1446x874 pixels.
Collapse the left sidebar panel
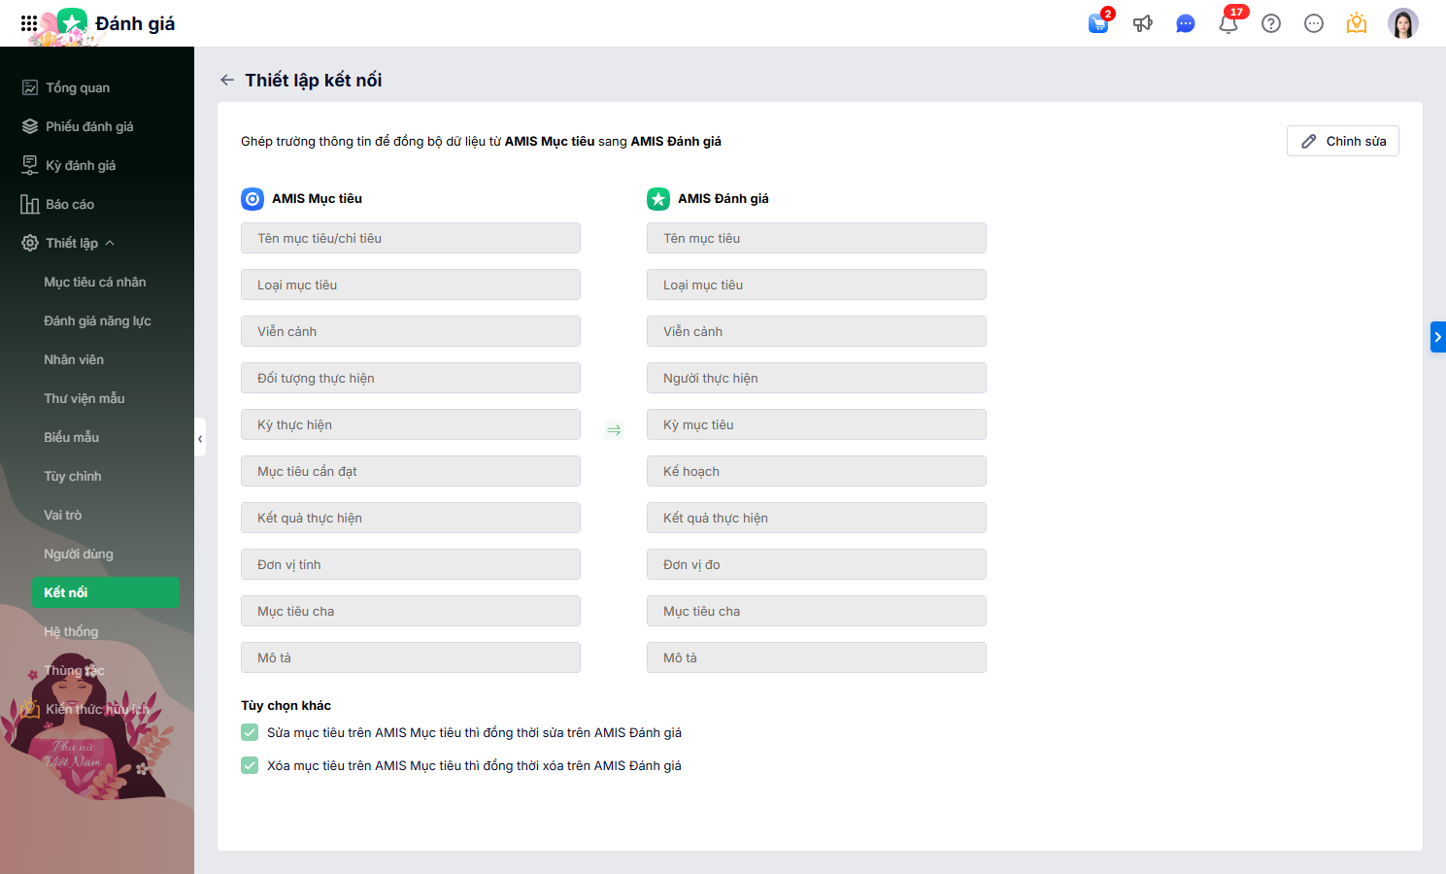(200, 438)
